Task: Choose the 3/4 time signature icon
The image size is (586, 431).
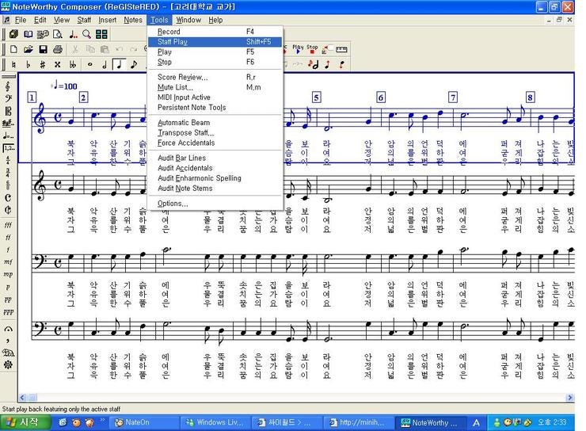Action: [x=8, y=173]
